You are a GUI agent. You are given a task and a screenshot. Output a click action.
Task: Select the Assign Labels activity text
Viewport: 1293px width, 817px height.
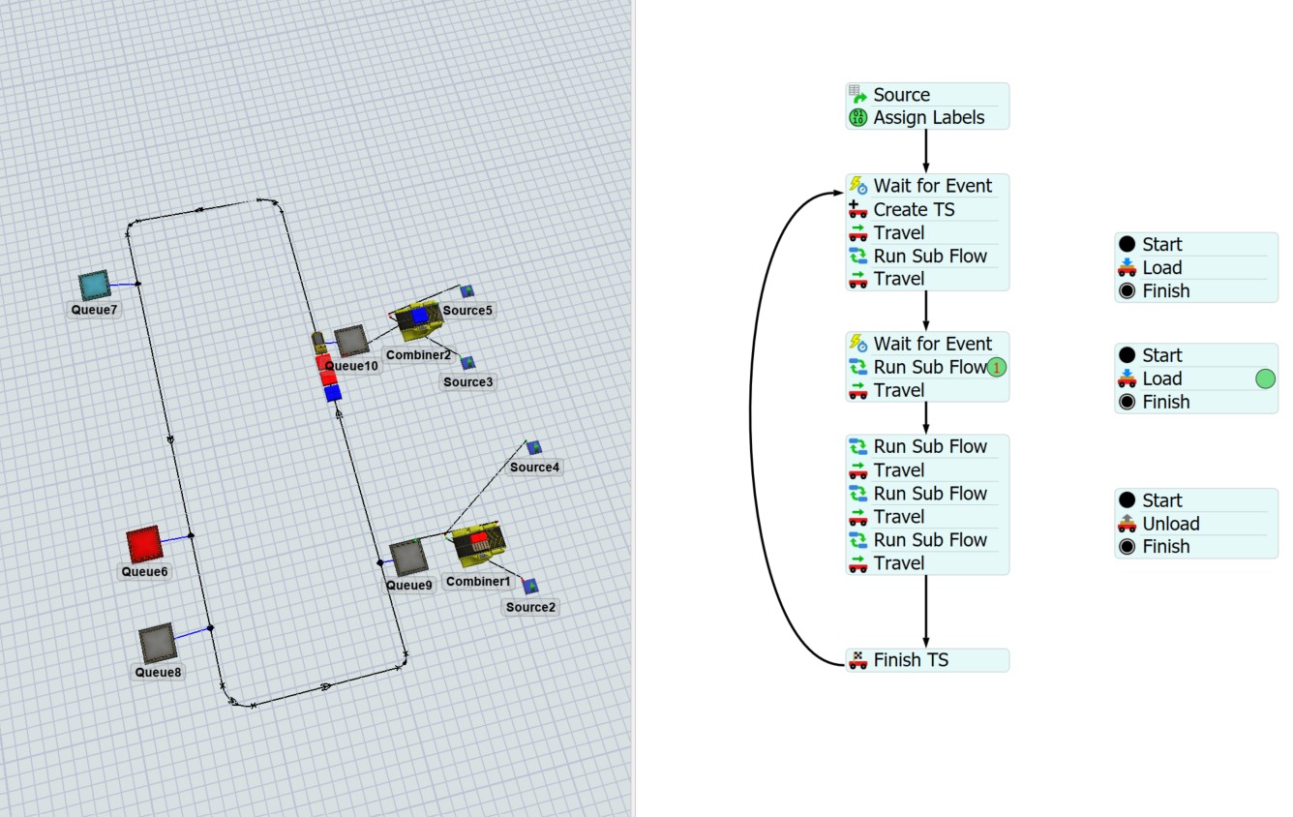[928, 118]
